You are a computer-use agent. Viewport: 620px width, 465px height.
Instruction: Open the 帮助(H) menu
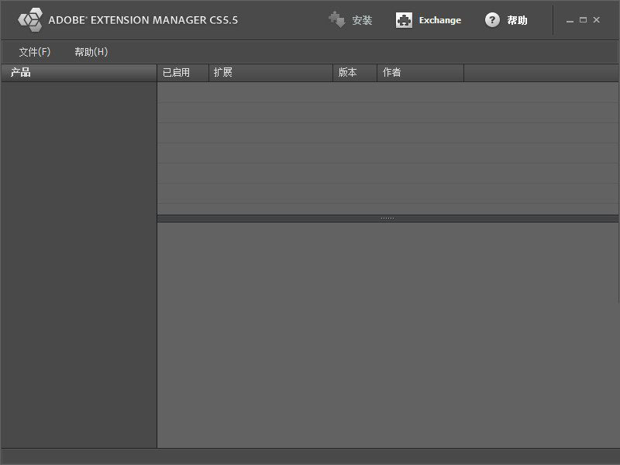coord(91,52)
